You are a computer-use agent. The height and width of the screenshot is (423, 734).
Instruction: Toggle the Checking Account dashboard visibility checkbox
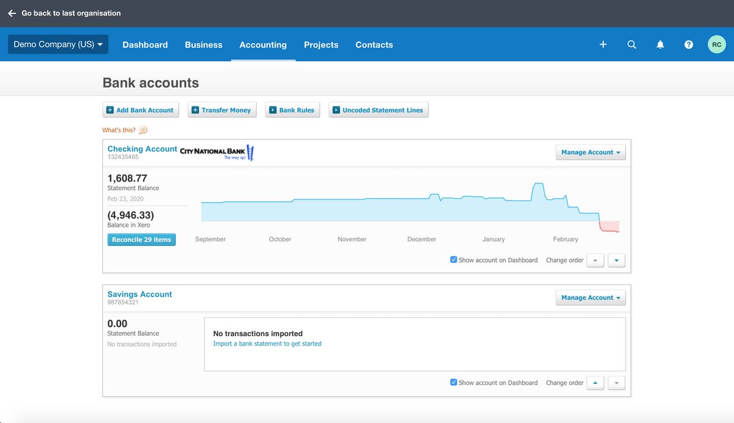pyautogui.click(x=453, y=259)
